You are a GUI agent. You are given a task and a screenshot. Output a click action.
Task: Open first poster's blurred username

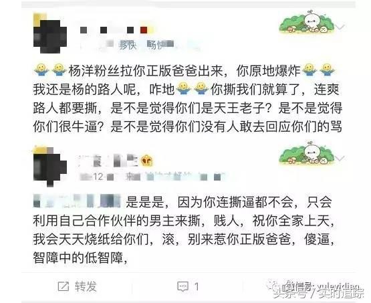(114, 30)
